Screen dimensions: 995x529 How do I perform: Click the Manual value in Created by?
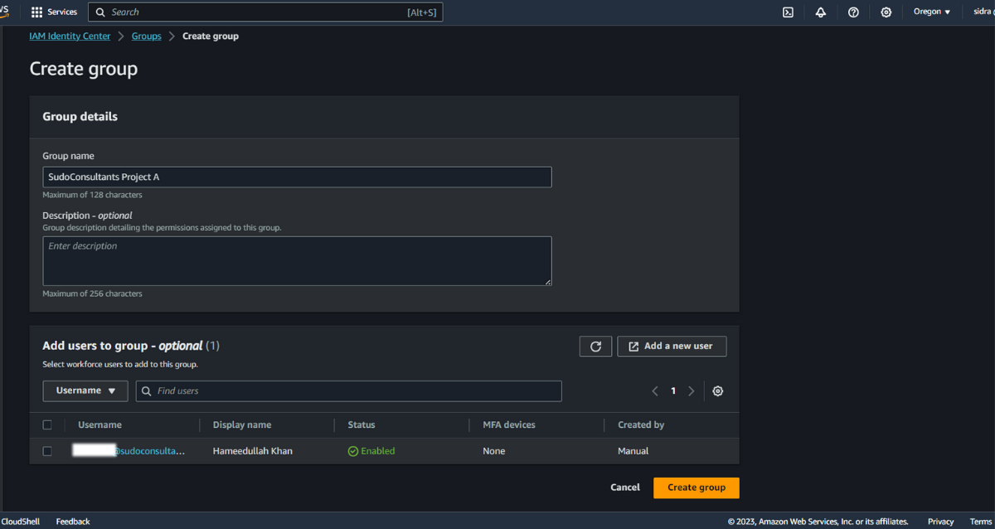point(633,451)
